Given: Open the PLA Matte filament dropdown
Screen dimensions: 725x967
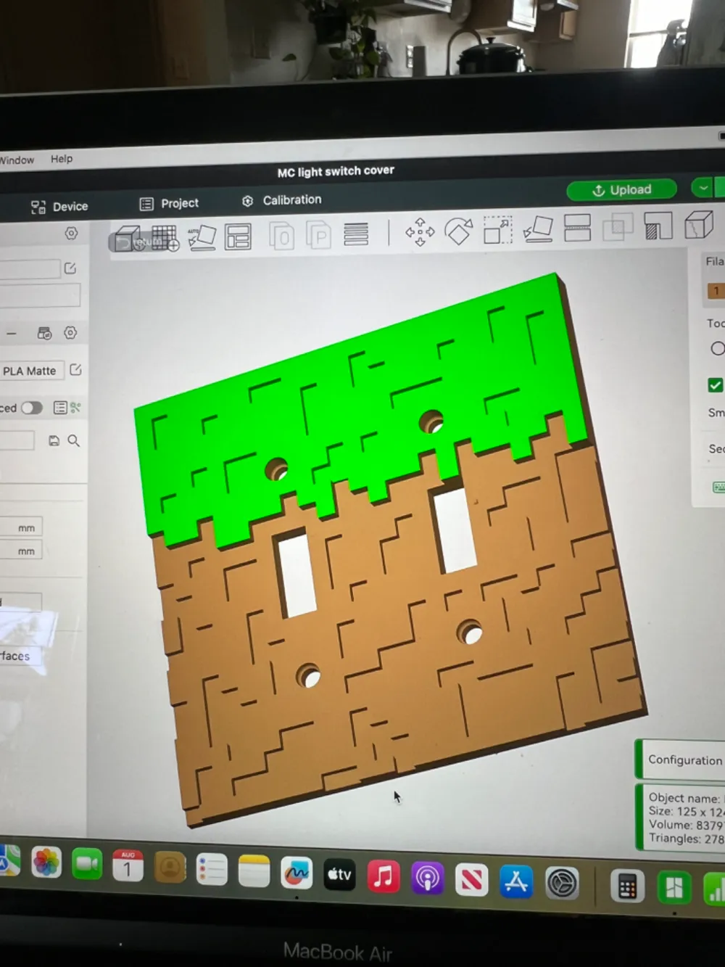Looking at the screenshot, I should [x=31, y=371].
